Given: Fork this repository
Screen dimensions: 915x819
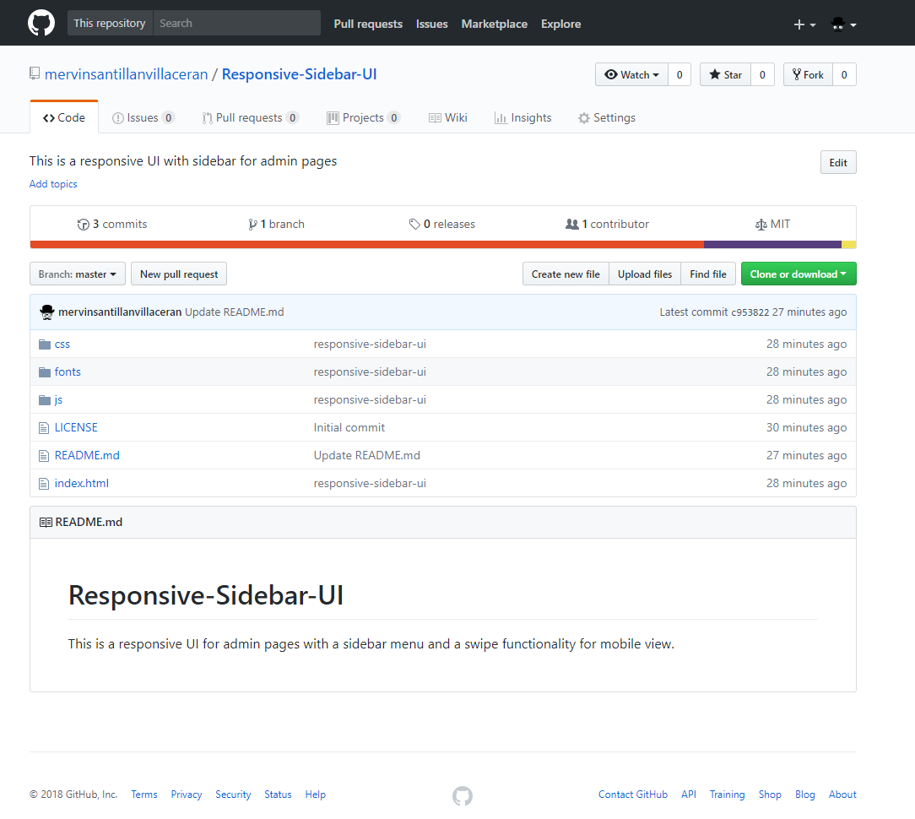Looking at the screenshot, I should tap(807, 74).
